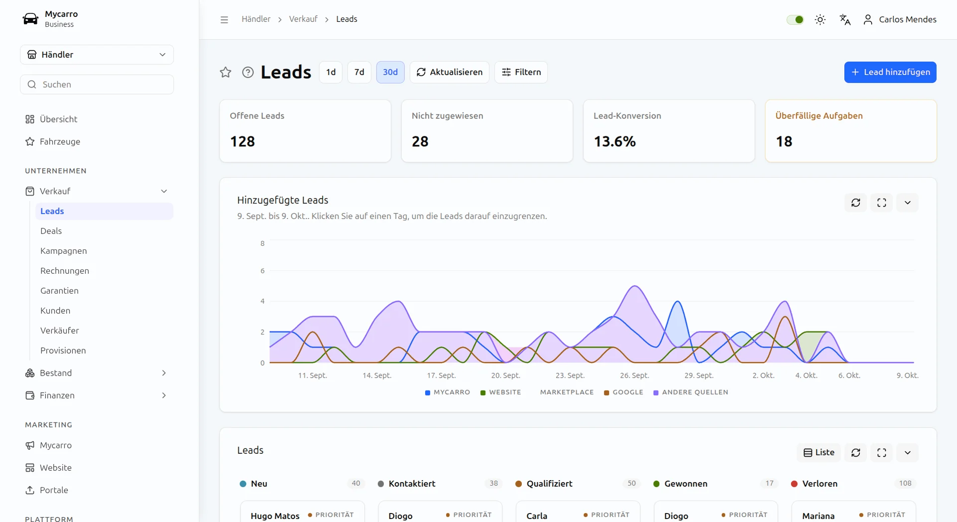Expand the Hinzugefügte Leads chart fullscreen
This screenshot has width=957, height=522.
882,203
